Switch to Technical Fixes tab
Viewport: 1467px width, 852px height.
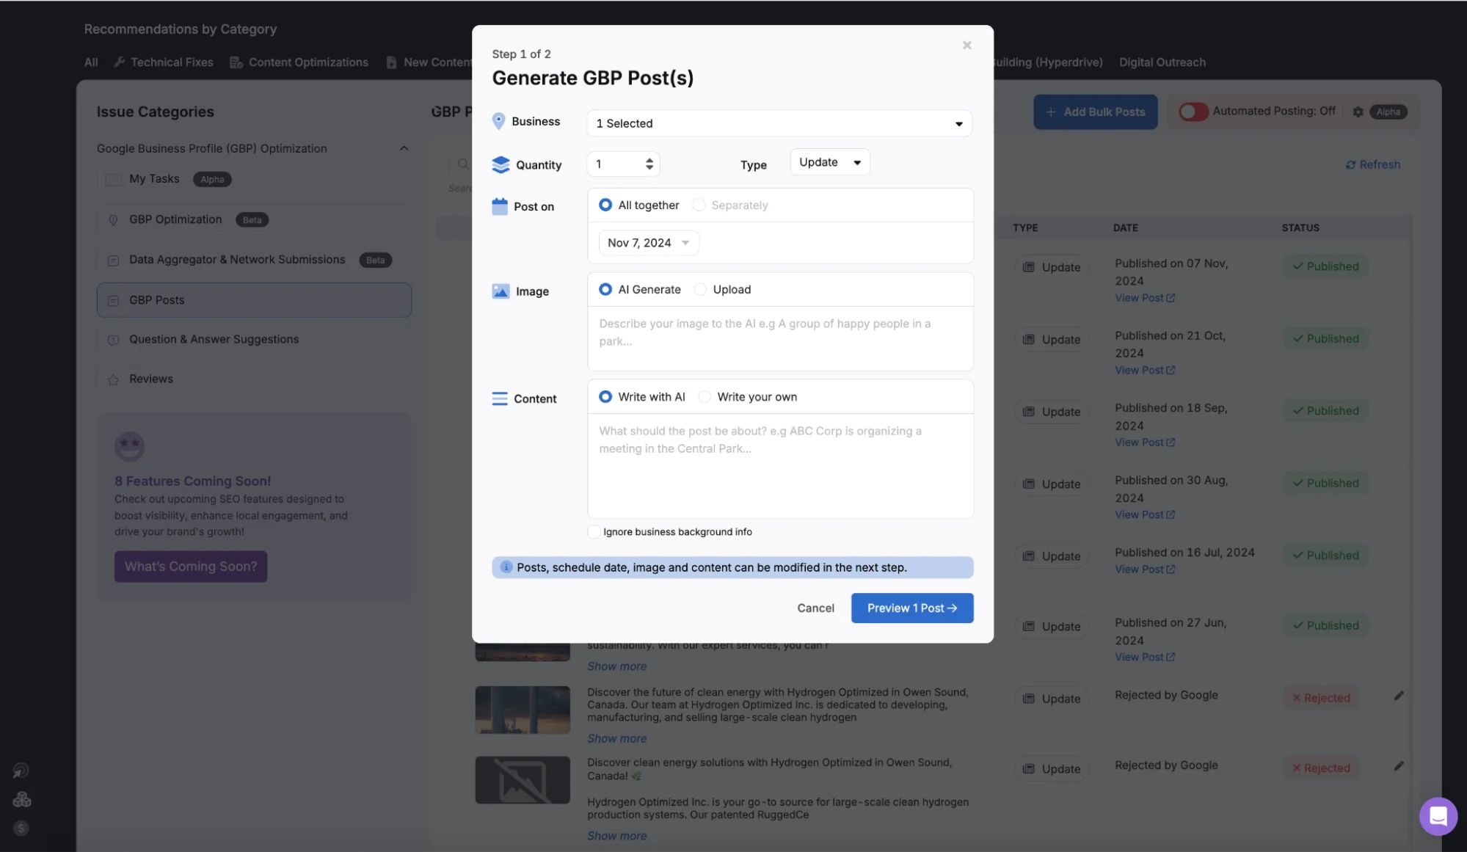(172, 62)
